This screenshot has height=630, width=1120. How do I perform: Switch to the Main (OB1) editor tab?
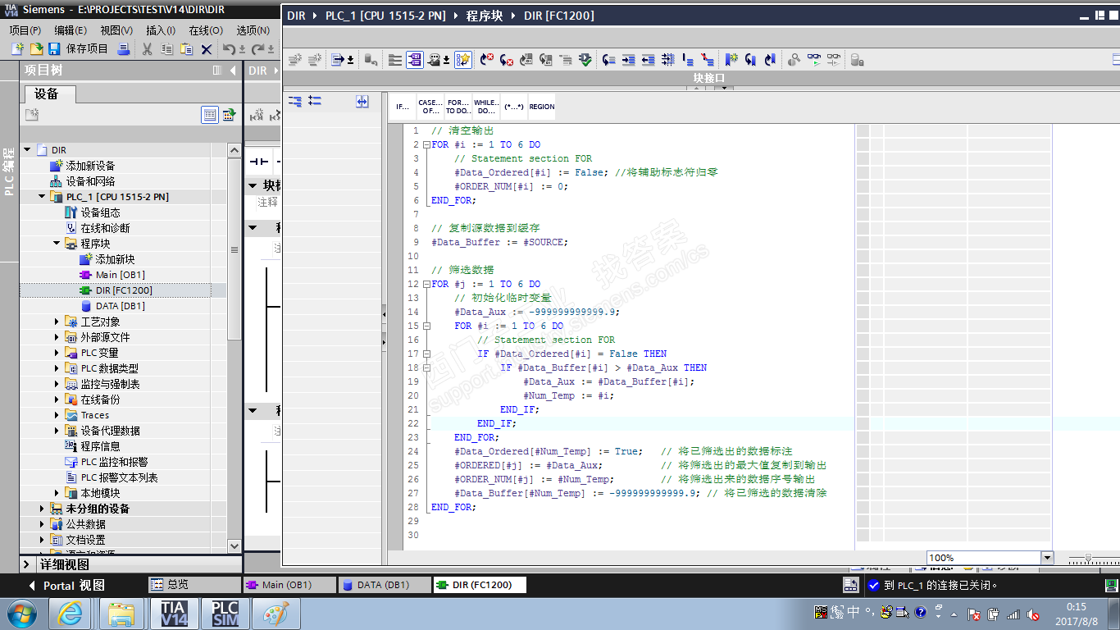click(x=290, y=585)
